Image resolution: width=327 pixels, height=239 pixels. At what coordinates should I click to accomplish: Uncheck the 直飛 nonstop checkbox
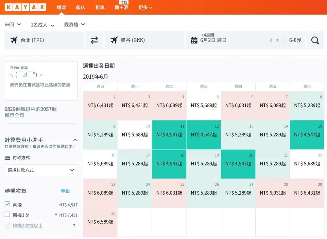click(x=7, y=204)
